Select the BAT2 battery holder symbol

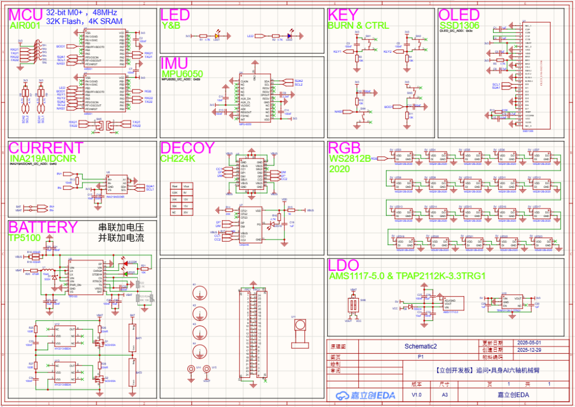pyautogui.click(x=132, y=372)
